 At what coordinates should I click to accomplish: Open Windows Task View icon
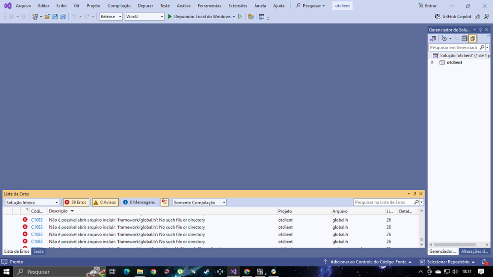click(x=112, y=272)
